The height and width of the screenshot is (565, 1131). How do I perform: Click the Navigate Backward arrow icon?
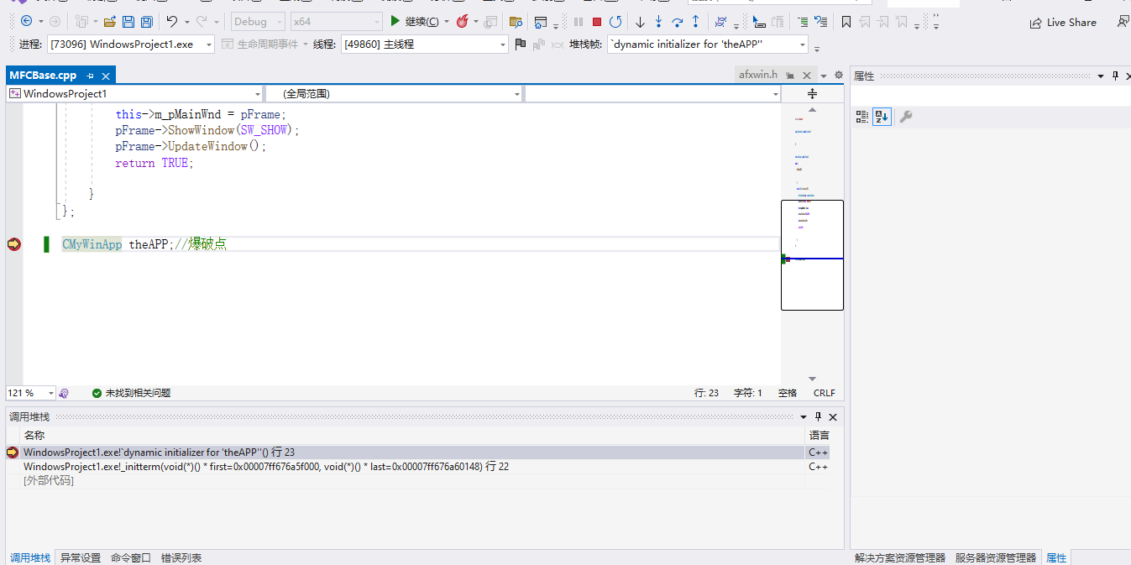pyautogui.click(x=26, y=21)
